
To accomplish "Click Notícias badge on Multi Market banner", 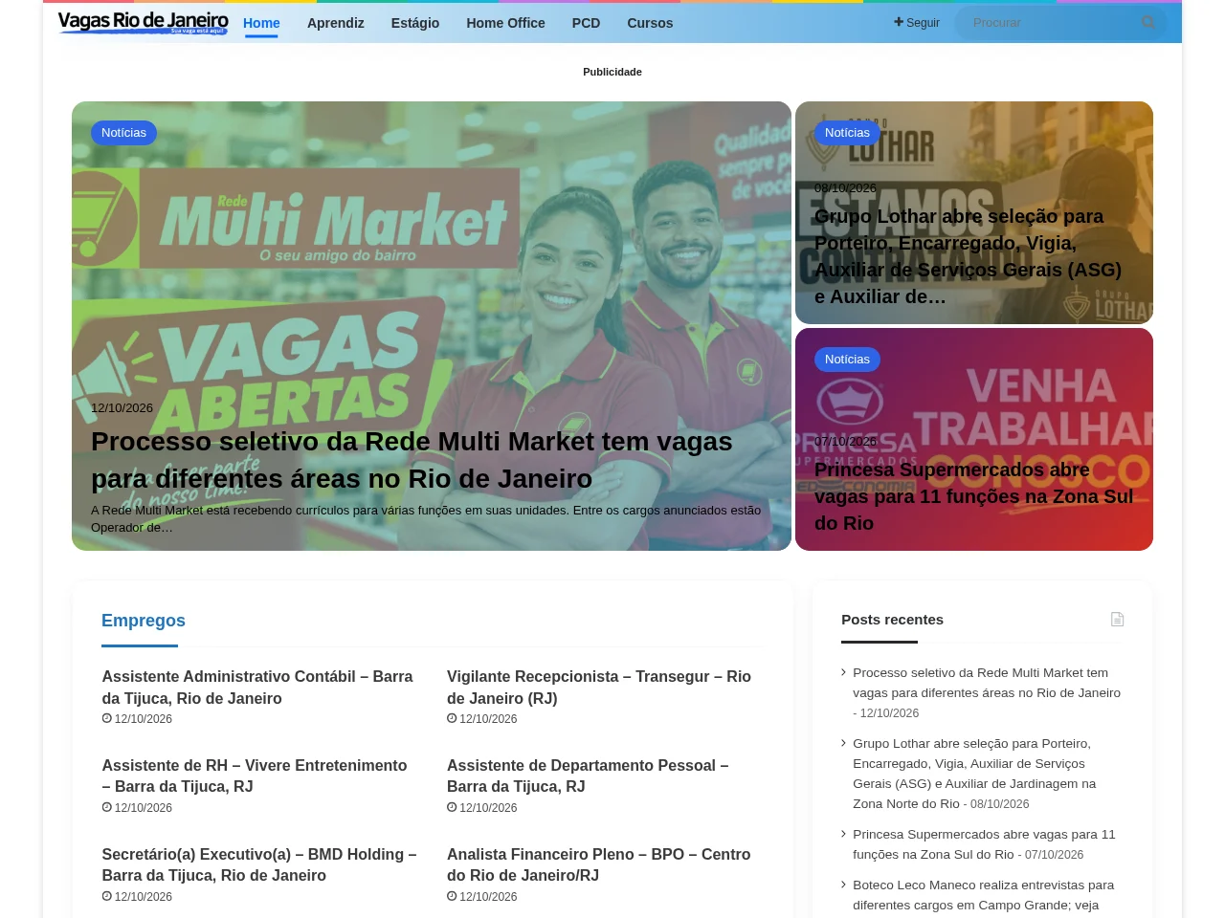I will click(x=123, y=133).
